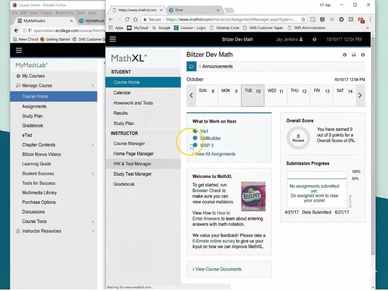Open HW & Test Manager in instructor menu
This screenshot has height=291, width=388.
pos(143,164)
